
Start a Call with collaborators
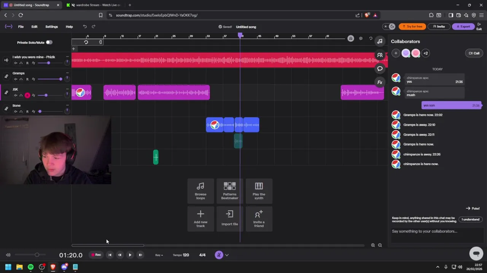[474, 53]
